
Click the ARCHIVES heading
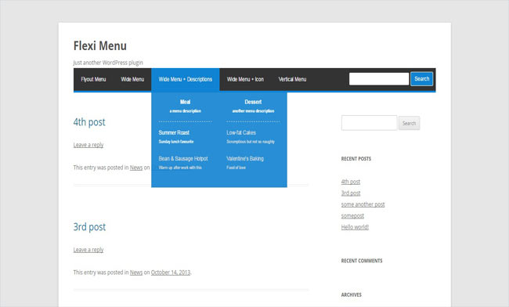[352, 294]
